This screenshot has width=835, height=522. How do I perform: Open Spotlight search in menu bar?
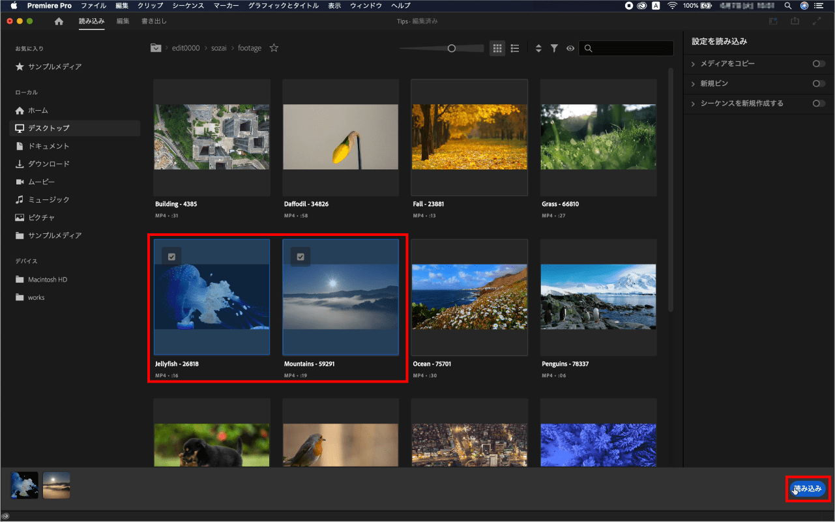787,5
